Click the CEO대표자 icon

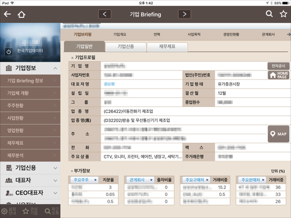[9, 193]
